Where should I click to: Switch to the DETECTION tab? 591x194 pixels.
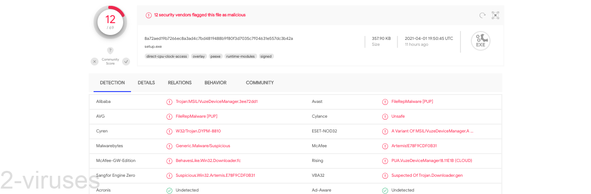[112, 83]
